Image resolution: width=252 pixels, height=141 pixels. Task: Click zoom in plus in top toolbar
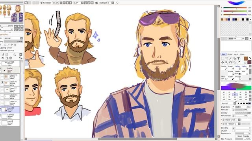click(x=67, y=3)
